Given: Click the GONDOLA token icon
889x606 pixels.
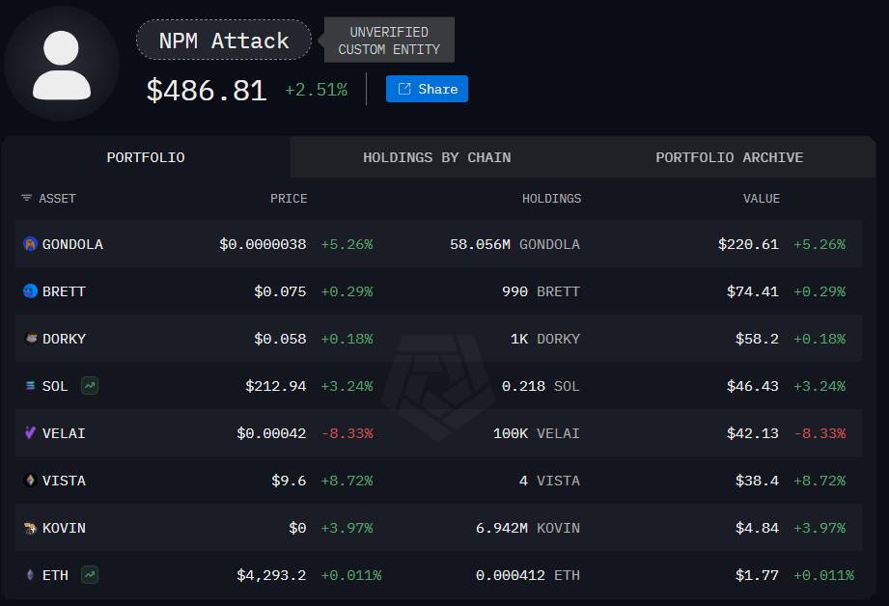Looking at the screenshot, I should pos(30,244).
